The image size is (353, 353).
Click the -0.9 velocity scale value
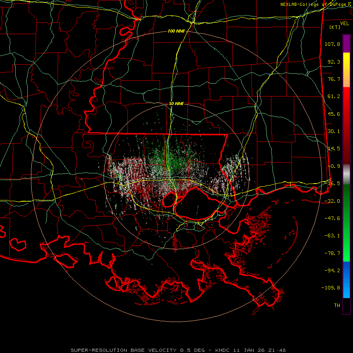(x=334, y=166)
